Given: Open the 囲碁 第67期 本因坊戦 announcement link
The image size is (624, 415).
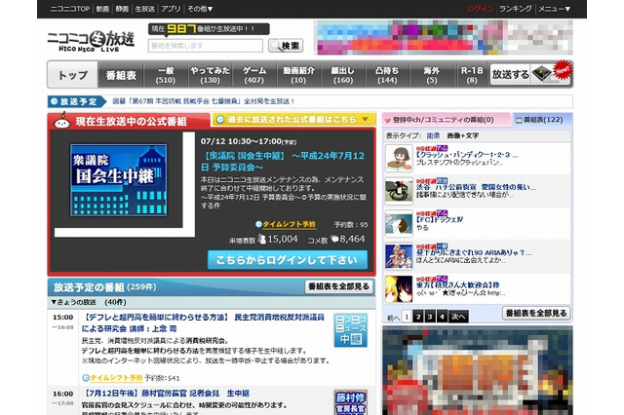Looking at the screenshot, I should click(x=204, y=101).
